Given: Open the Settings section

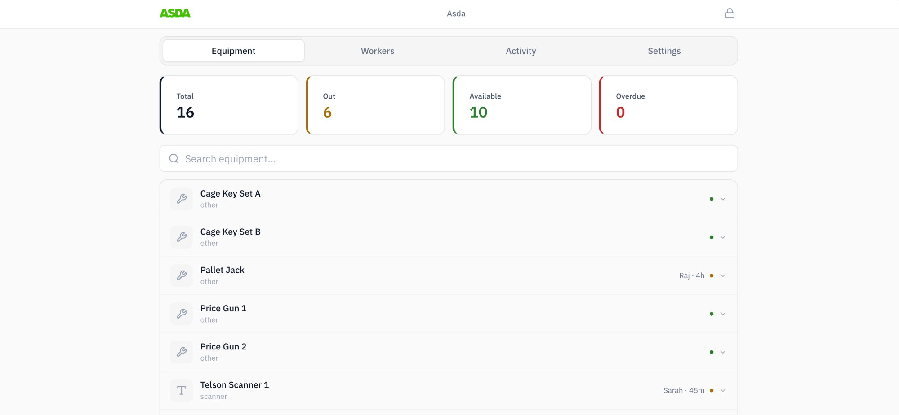Looking at the screenshot, I should click(664, 51).
